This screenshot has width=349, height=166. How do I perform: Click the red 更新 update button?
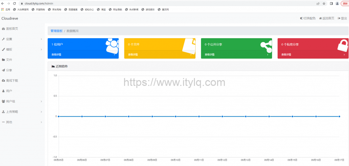(345, 3)
